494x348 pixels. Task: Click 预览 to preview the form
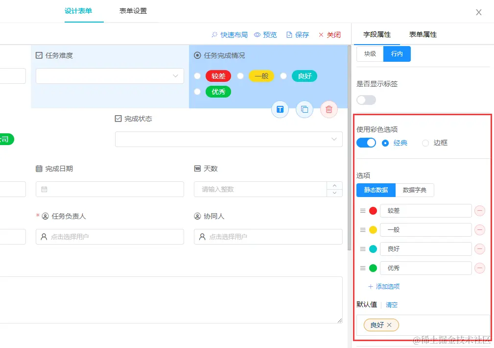pyautogui.click(x=265, y=35)
